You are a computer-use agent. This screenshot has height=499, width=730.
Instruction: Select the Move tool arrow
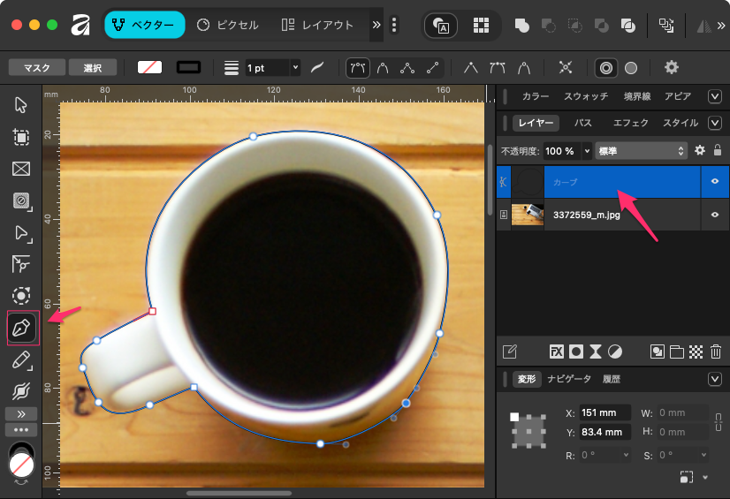tap(22, 106)
